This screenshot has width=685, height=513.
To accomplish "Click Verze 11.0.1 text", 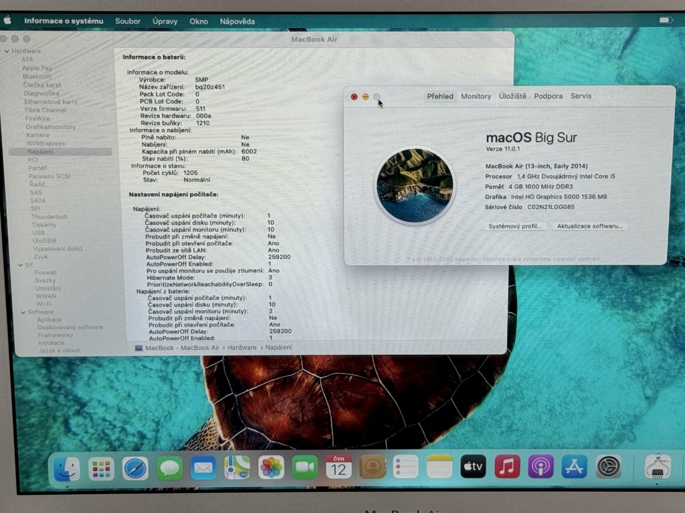I will tap(502, 149).
